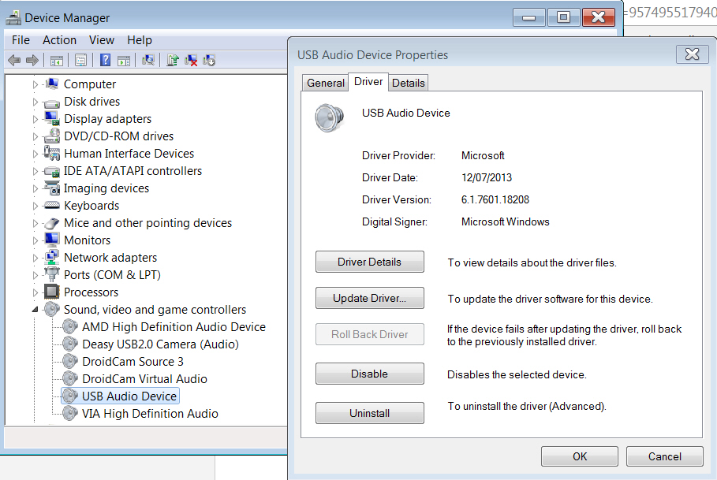Click the Scan for hardware changes icon
This screenshot has height=480, width=717.
click(150, 60)
